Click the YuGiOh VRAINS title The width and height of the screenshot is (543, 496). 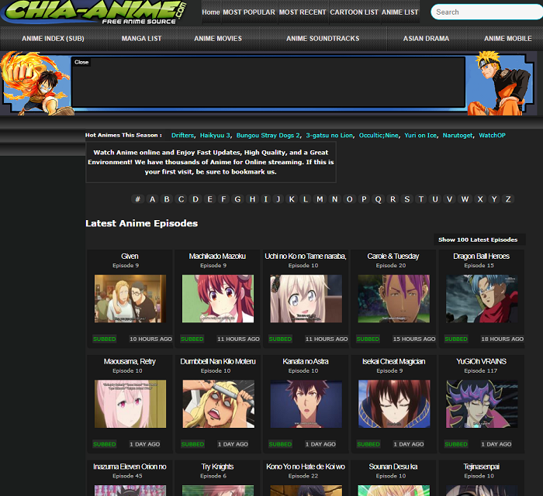click(481, 361)
